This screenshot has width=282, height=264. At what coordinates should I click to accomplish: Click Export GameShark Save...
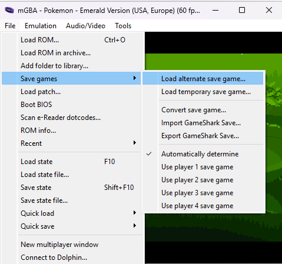click(203, 136)
